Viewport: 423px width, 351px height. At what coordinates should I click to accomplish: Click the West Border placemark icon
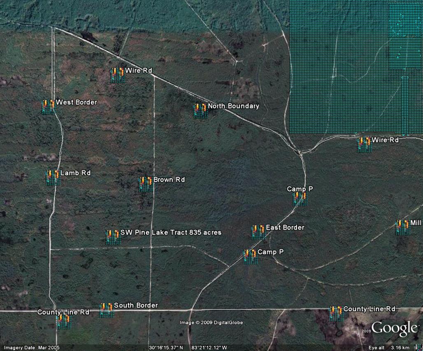[48, 107]
